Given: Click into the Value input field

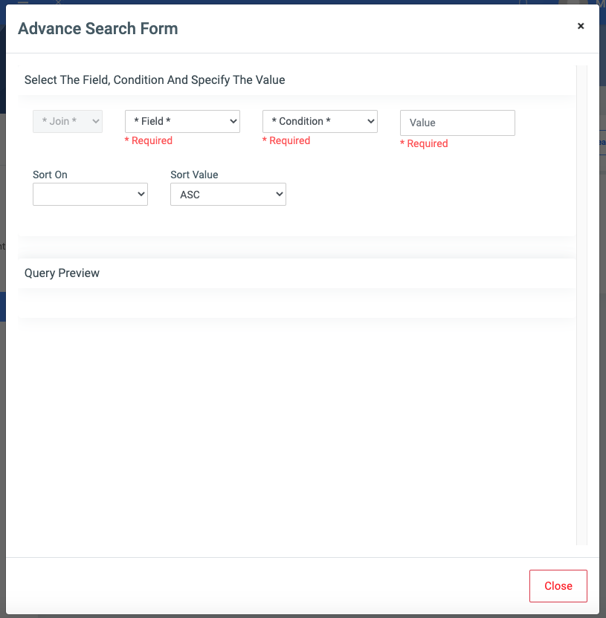Looking at the screenshot, I should click(457, 123).
